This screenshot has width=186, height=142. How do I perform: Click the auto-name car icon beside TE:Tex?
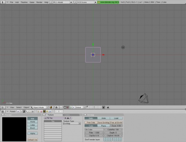pyautogui.click(x=68, y=118)
